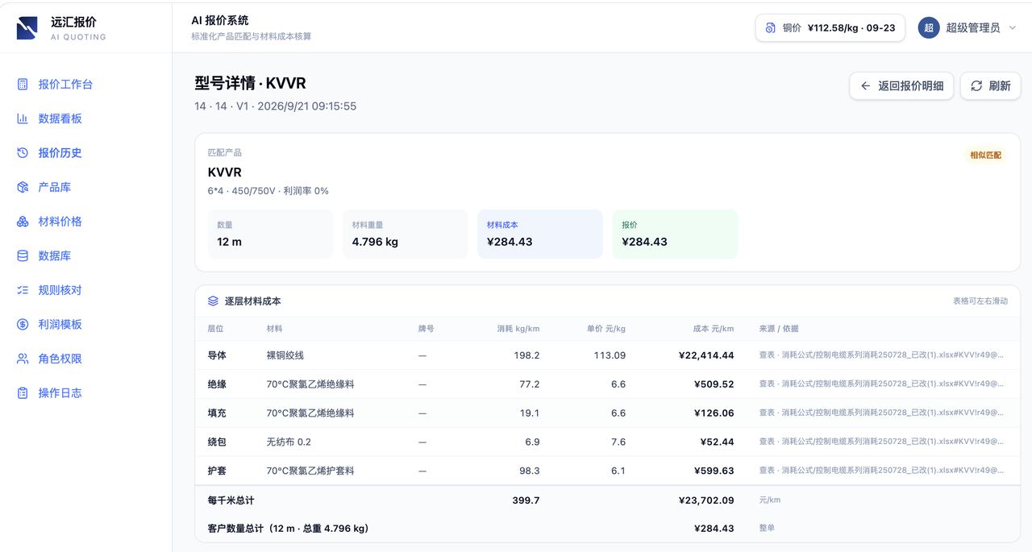Click the 数量 12 m card
Screen dimensions: 1032x552
(270, 234)
